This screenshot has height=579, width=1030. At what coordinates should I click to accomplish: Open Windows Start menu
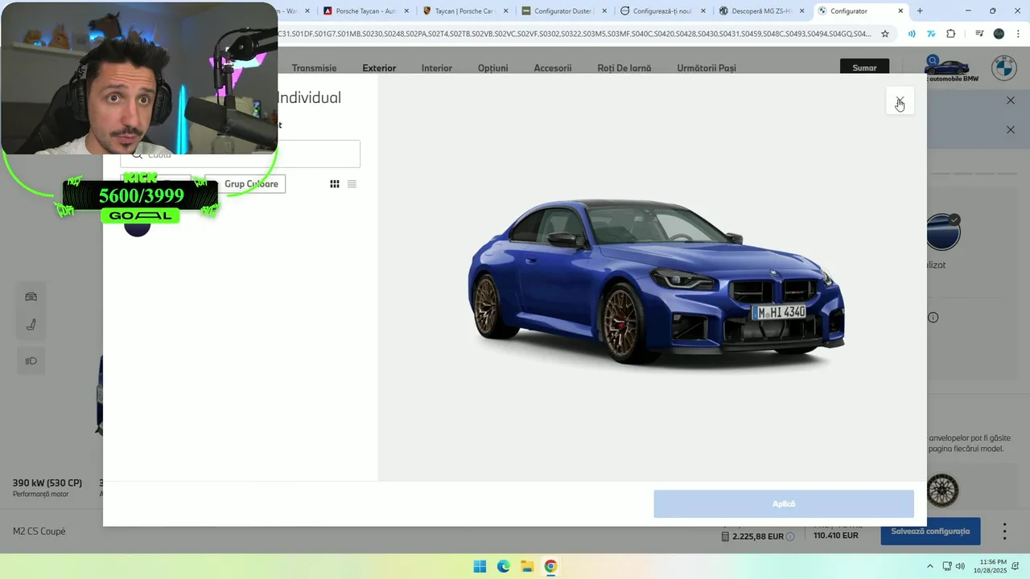pyautogui.click(x=480, y=566)
